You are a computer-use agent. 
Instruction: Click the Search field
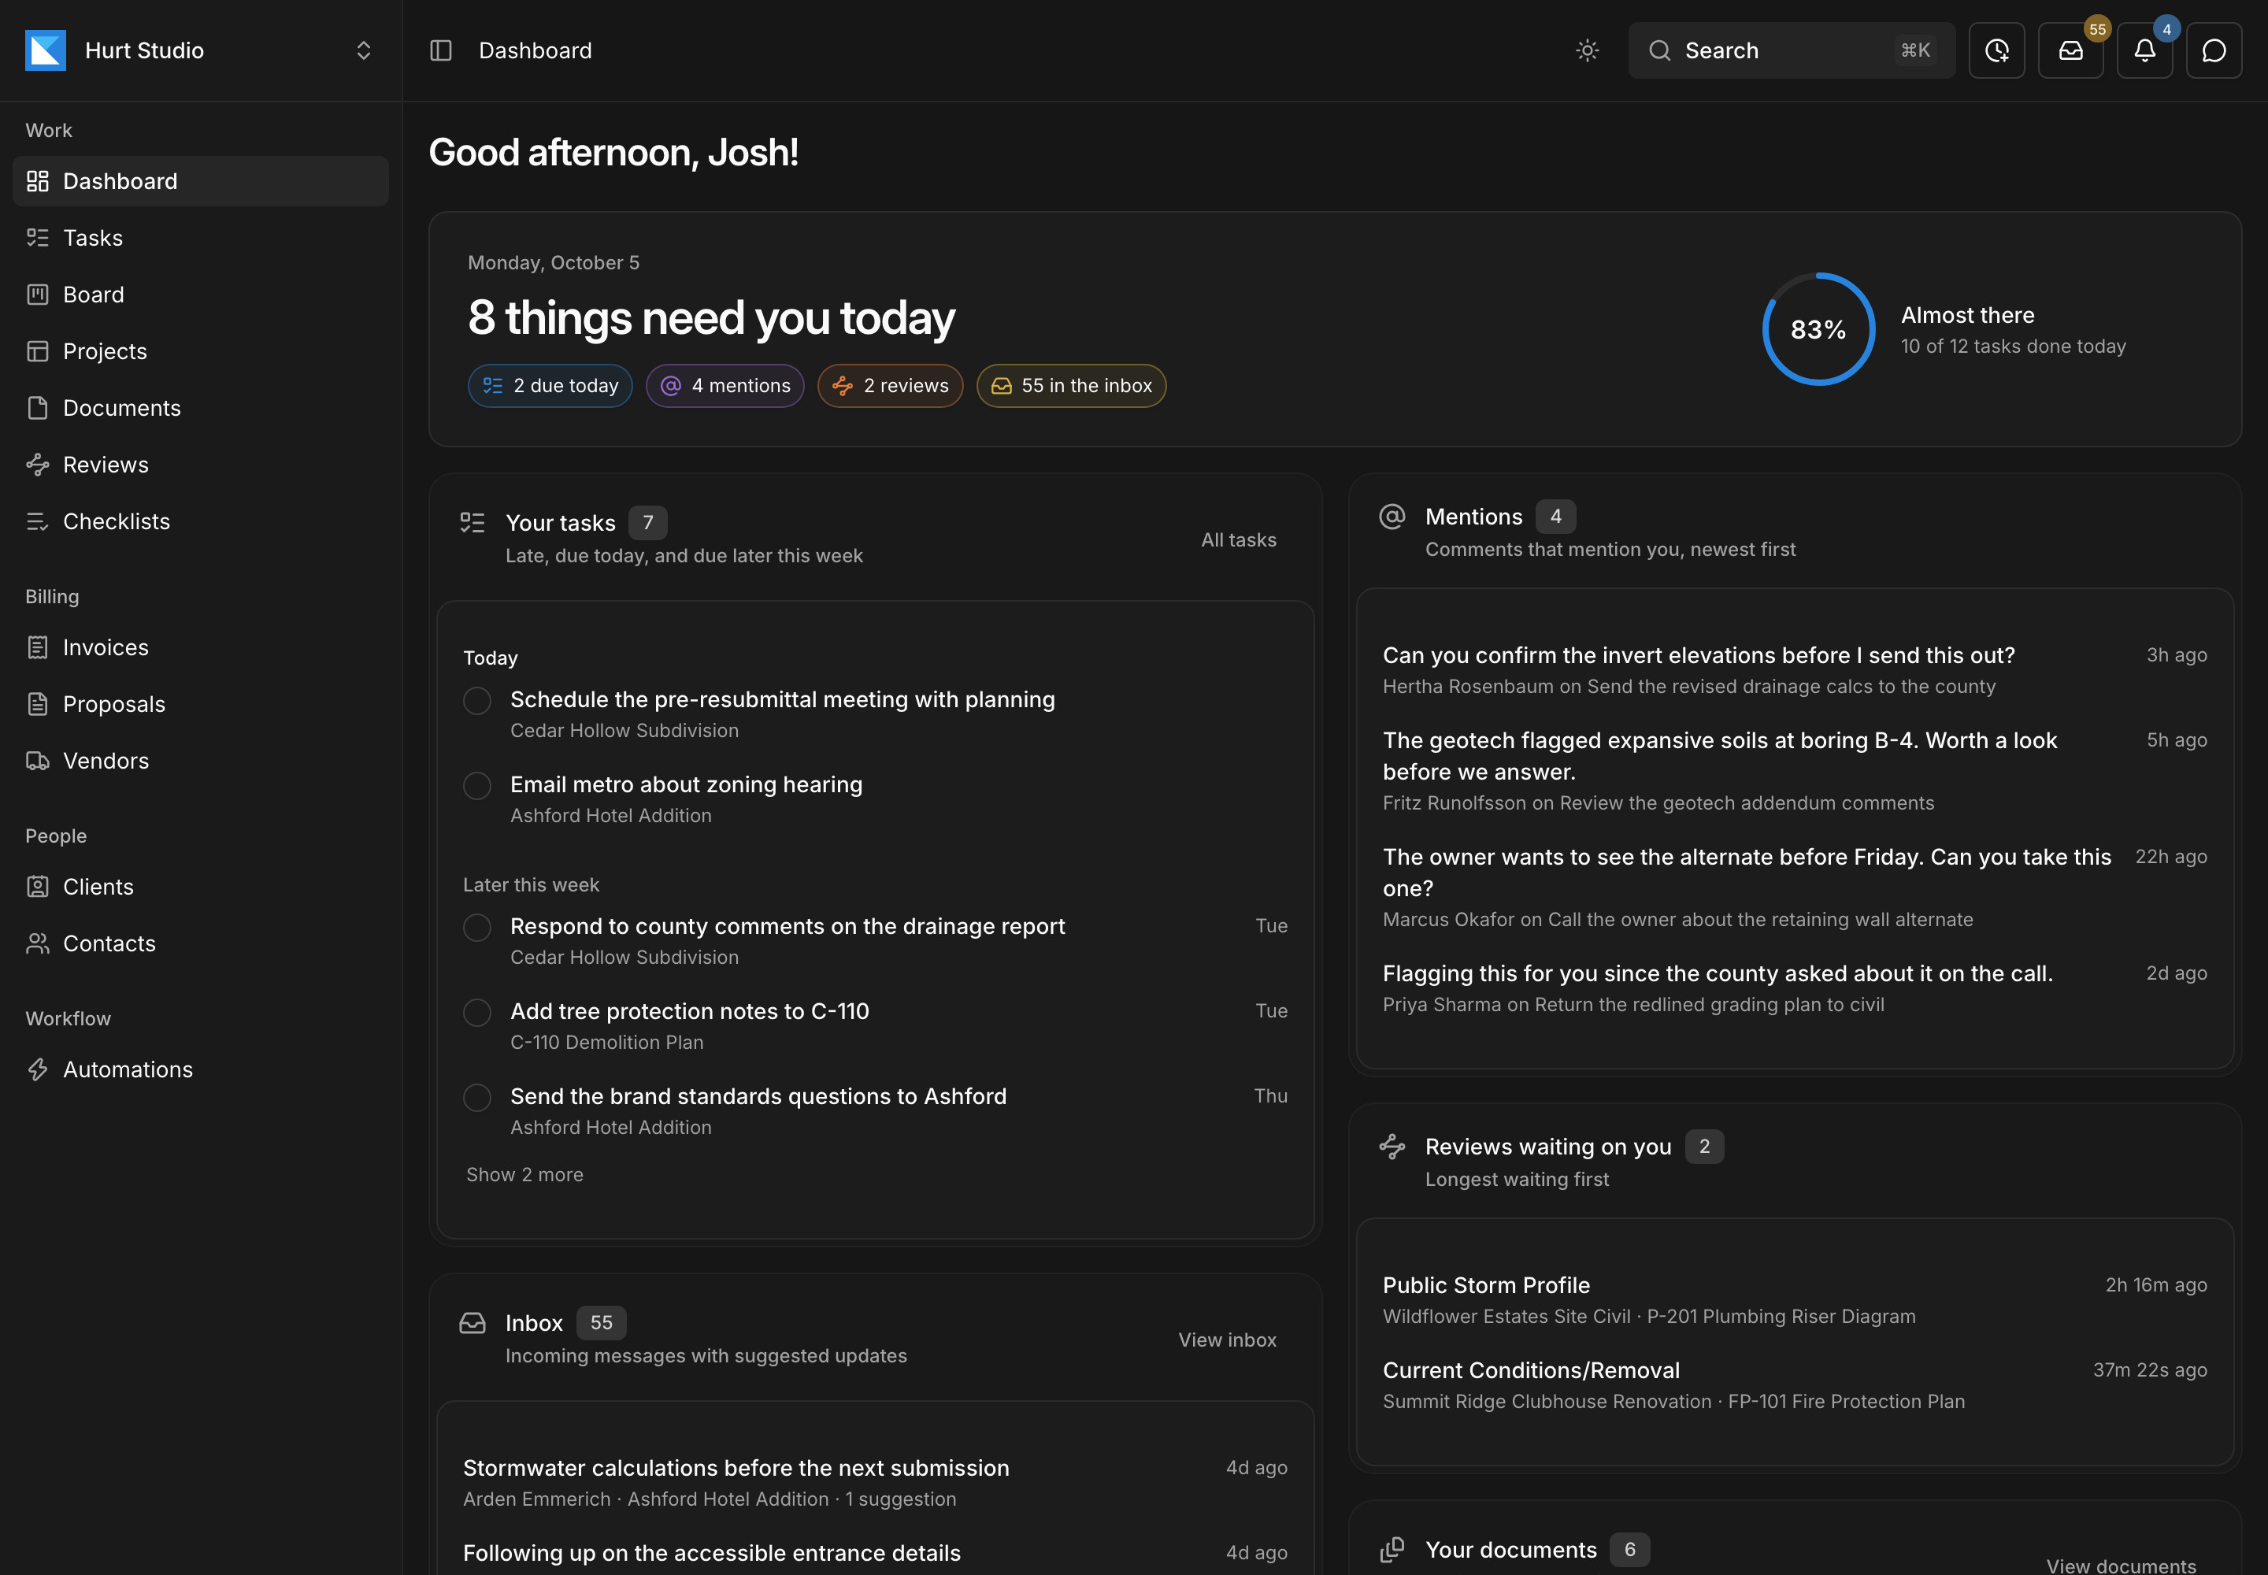point(1792,50)
